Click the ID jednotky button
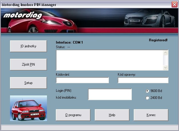 click(x=28, y=46)
